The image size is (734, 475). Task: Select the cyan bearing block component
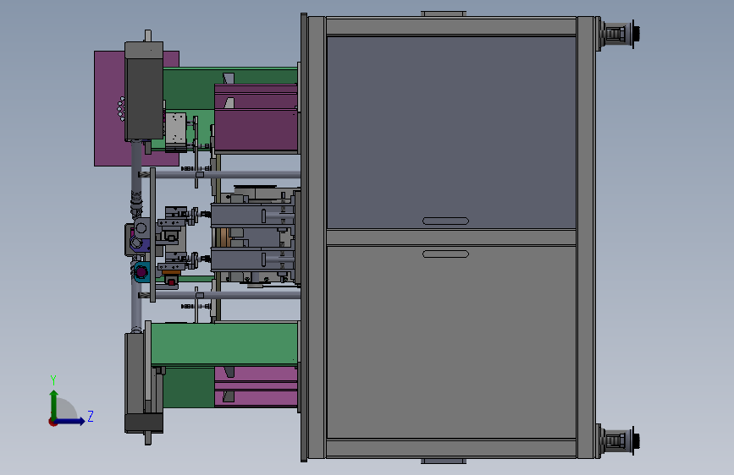pyautogui.click(x=141, y=271)
